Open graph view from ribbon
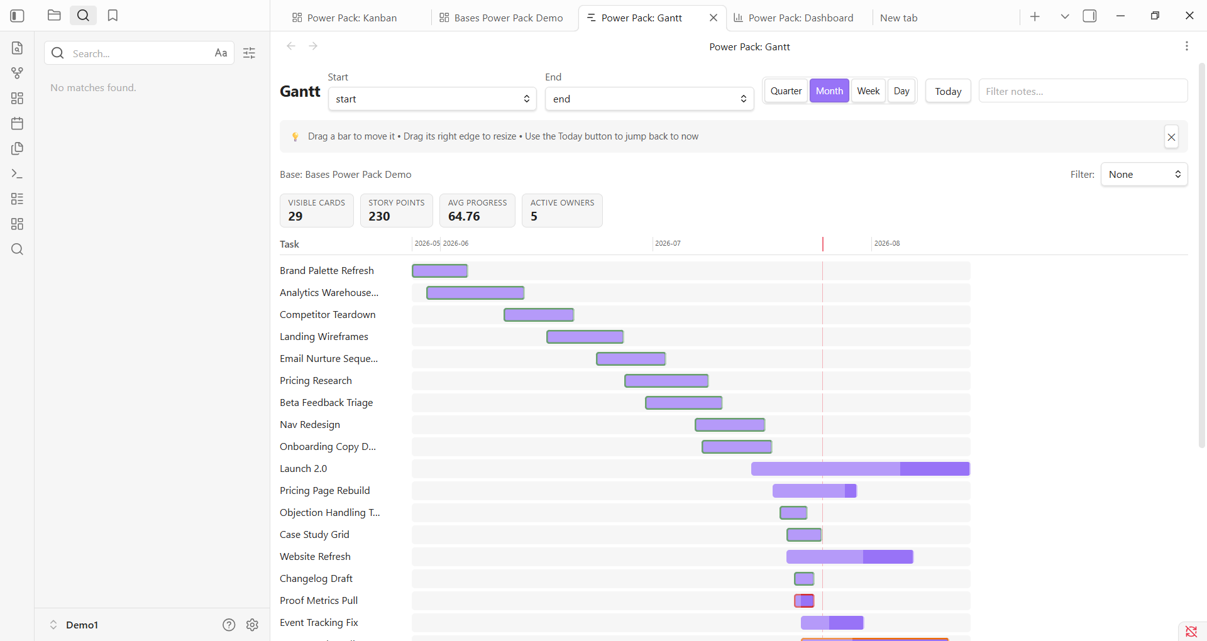This screenshot has height=641, width=1207. point(18,73)
